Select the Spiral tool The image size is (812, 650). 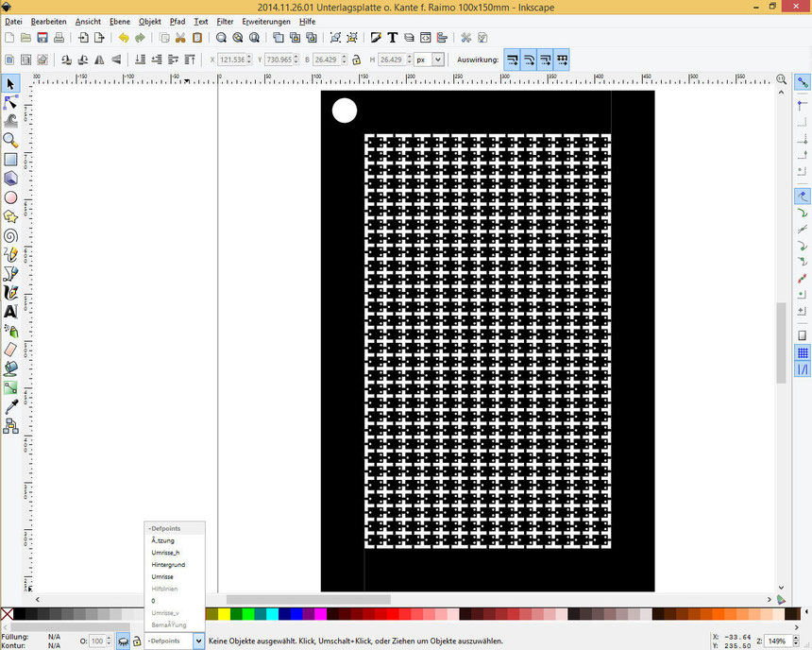(x=10, y=236)
